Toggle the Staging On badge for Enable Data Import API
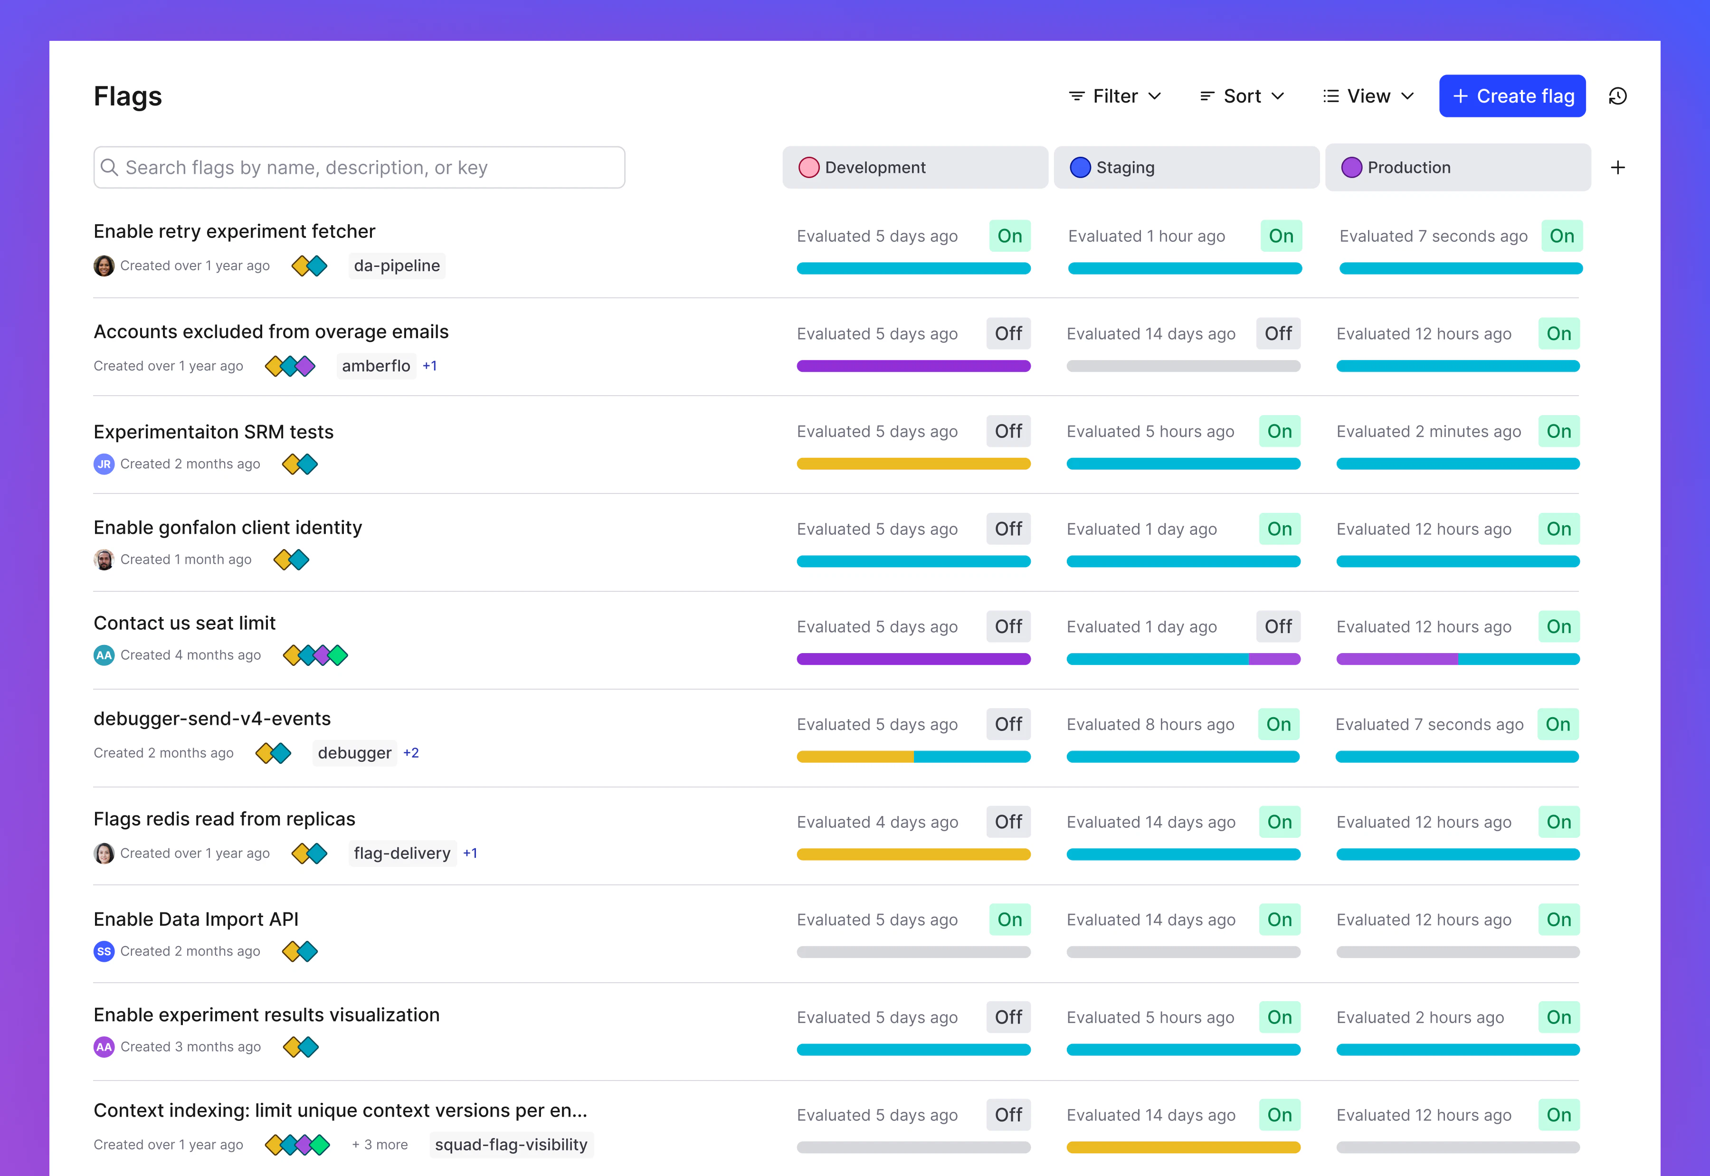This screenshot has height=1176, width=1710. 1280,919
